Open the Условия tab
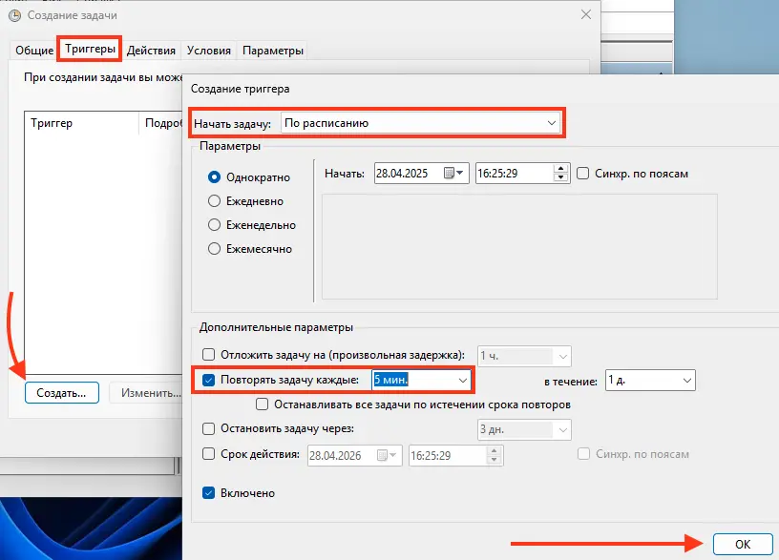The height and width of the screenshot is (560, 779). tap(209, 51)
